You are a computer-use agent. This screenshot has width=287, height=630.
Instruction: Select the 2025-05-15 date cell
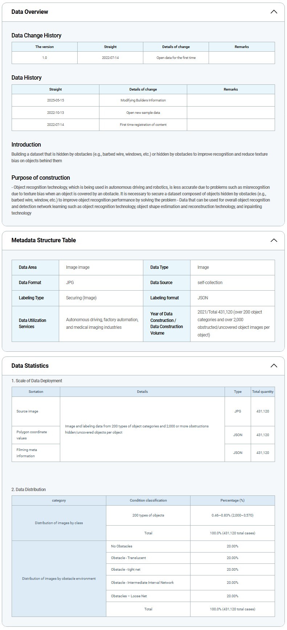(56, 100)
